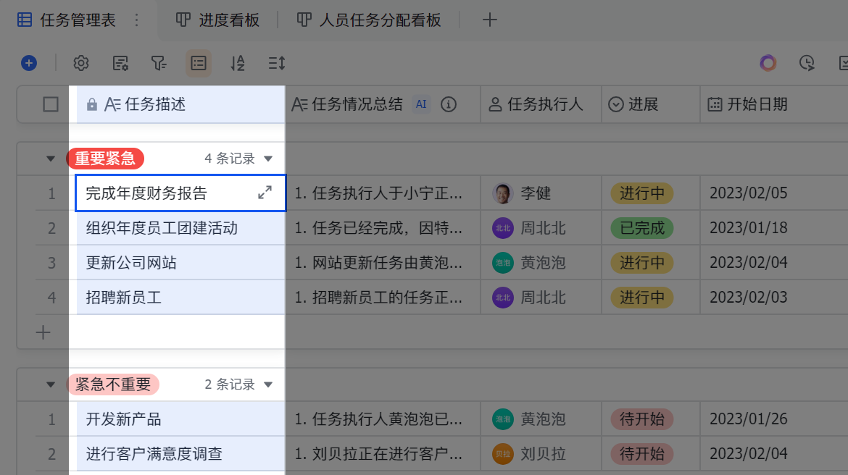Viewport: 848px width, 475px height.
Task: Open the filter funnel icon
Action: [x=159, y=63]
